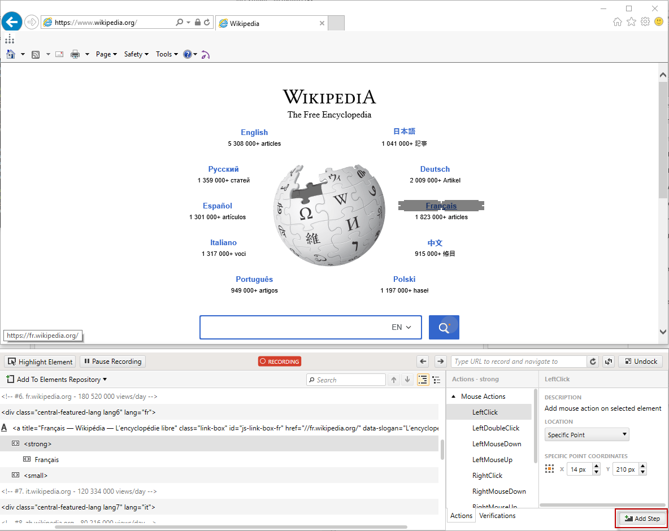669x531 pixels.
Task: Click the next search result down arrow
Action: (407, 380)
